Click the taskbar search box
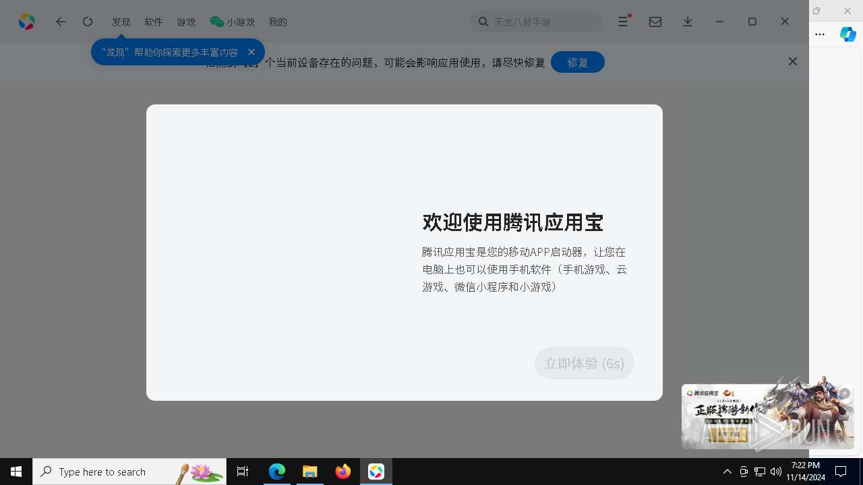 (129, 472)
